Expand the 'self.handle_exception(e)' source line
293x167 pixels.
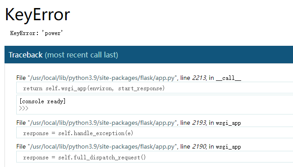click(x=155, y=133)
